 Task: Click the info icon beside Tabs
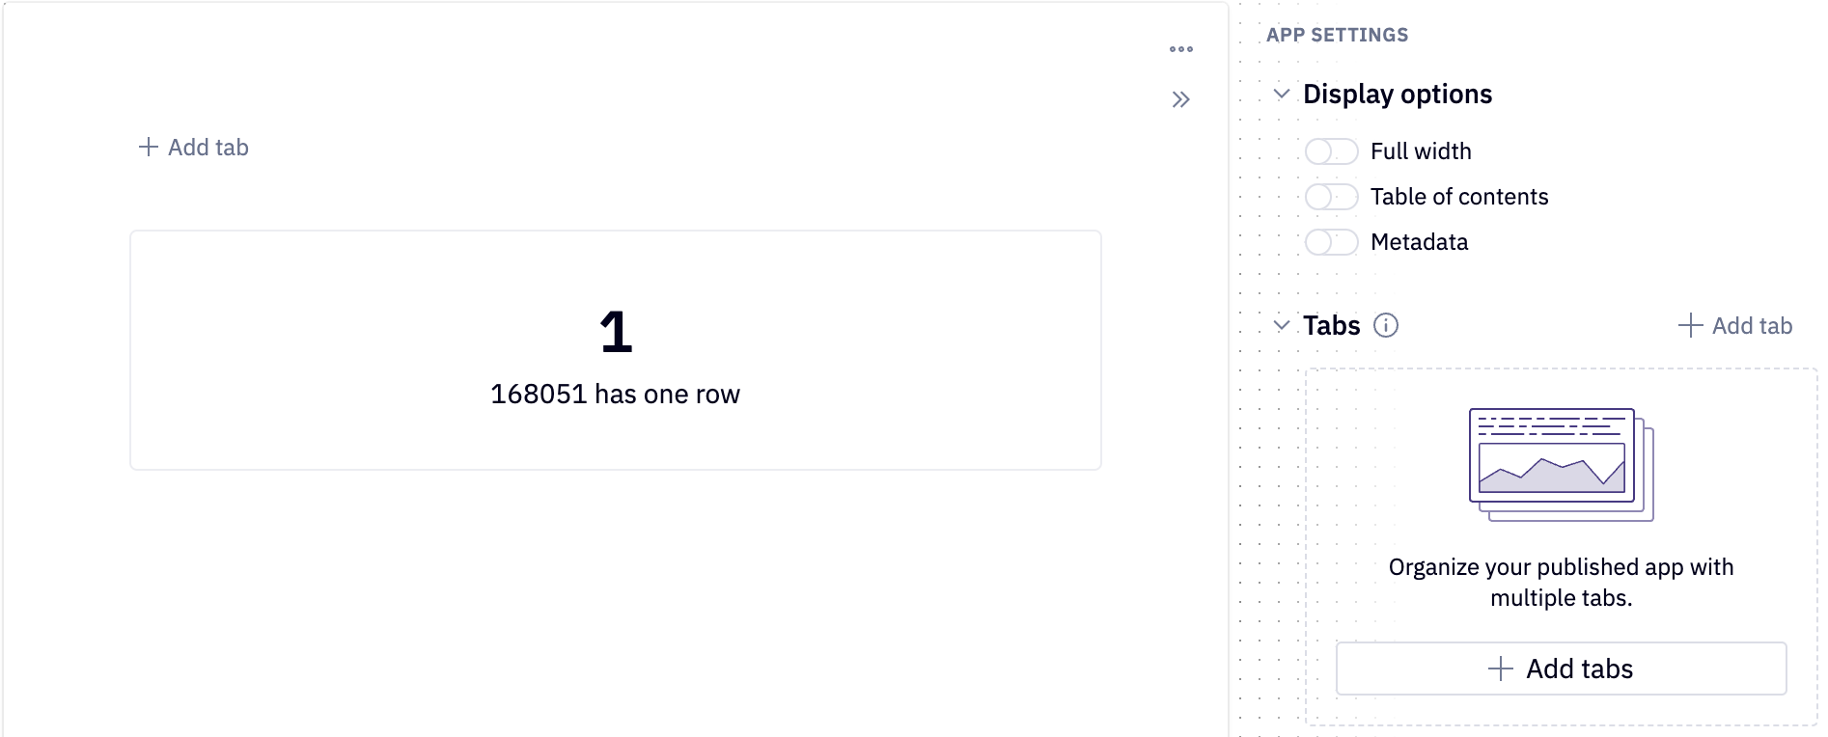1387,326
